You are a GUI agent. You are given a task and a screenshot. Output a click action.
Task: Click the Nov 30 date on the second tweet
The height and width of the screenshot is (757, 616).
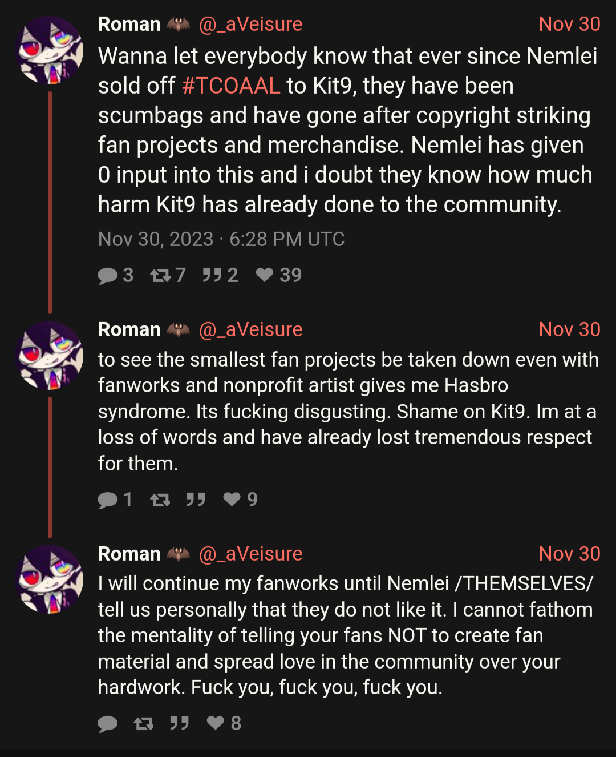(x=569, y=329)
